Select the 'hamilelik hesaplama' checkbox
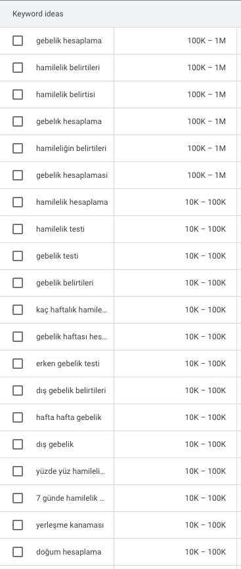 coord(18,202)
